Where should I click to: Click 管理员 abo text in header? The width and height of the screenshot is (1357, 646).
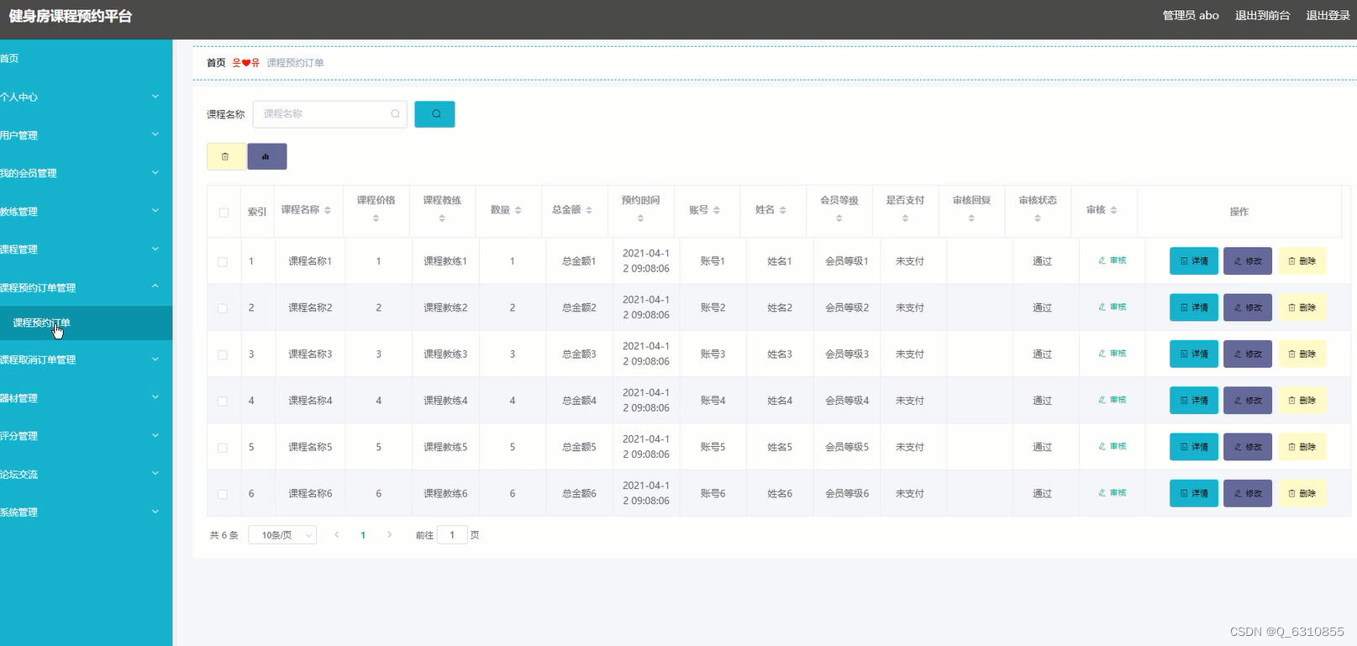tap(1191, 15)
